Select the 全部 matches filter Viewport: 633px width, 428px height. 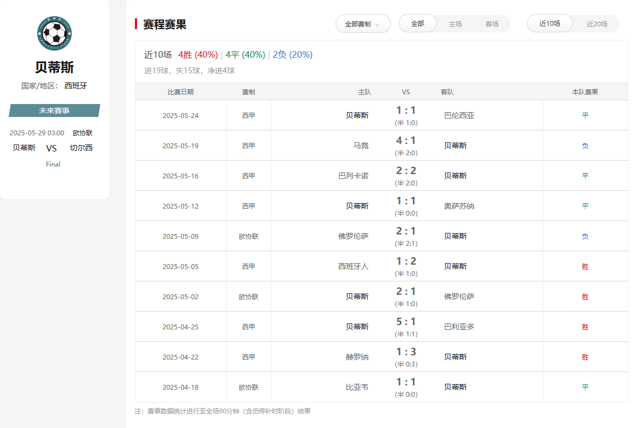point(418,24)
